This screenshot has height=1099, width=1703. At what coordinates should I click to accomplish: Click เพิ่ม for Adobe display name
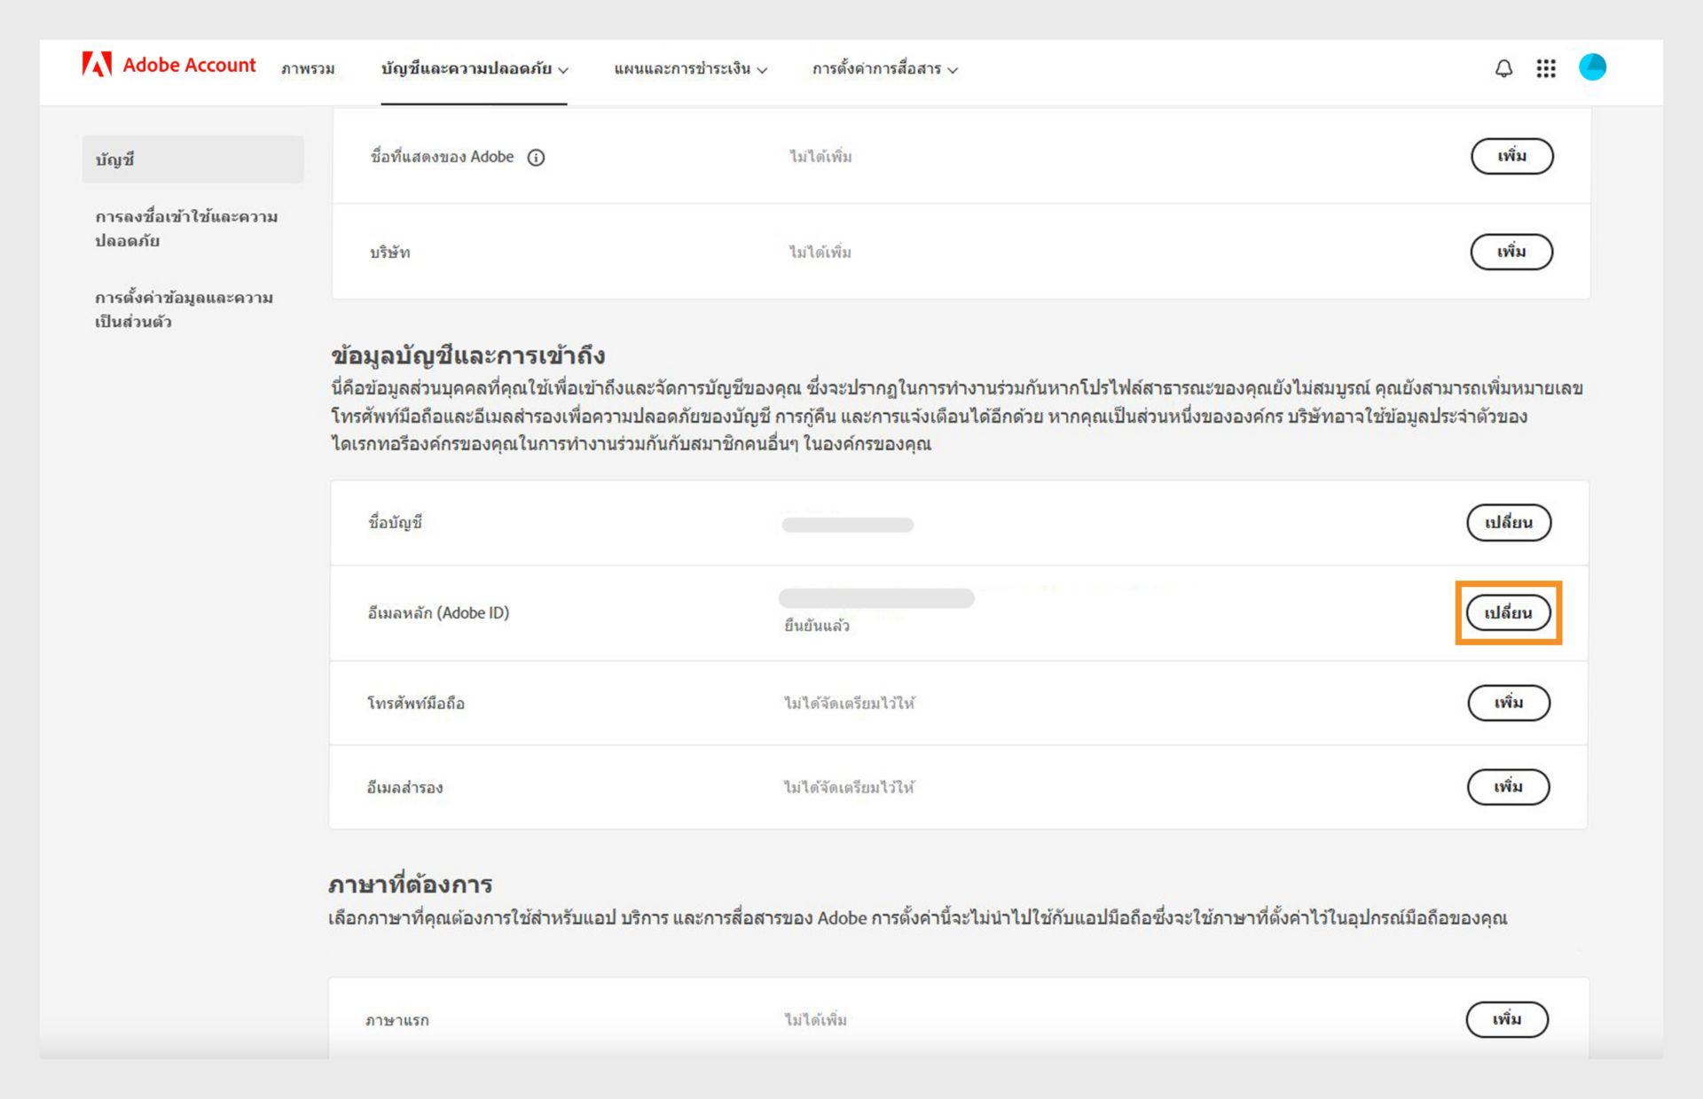[1511, 157]
